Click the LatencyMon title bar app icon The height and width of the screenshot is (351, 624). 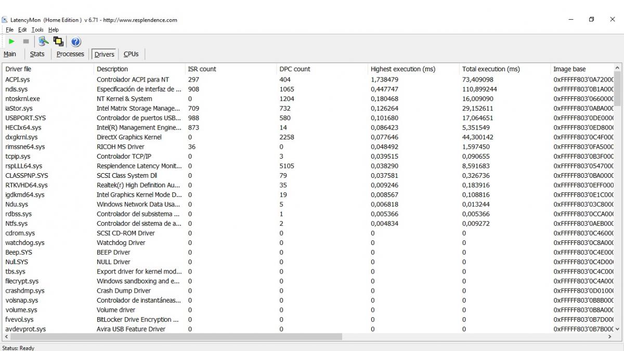[5, 20]
